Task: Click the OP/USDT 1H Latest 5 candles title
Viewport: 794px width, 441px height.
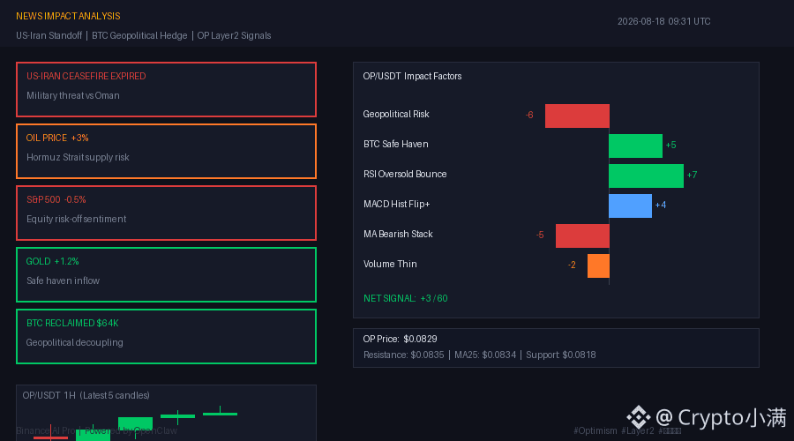Action: click(x=86, y=395)
